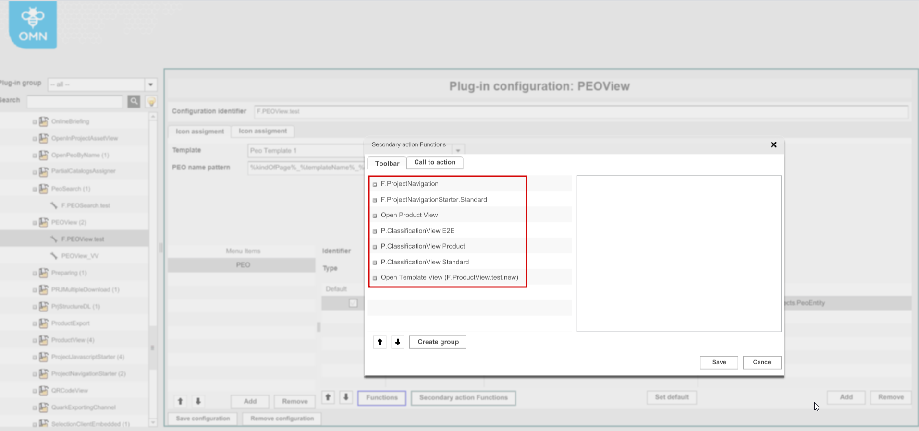Screen dimensions: 919x431
Task: Click the plug-in tree scroll-down arrow
Action: (153, 423)
